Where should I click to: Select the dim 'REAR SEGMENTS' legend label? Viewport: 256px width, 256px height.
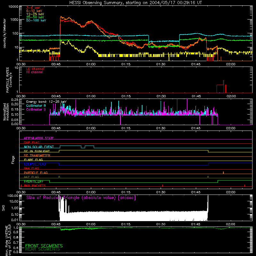click(x=43, y=249)
